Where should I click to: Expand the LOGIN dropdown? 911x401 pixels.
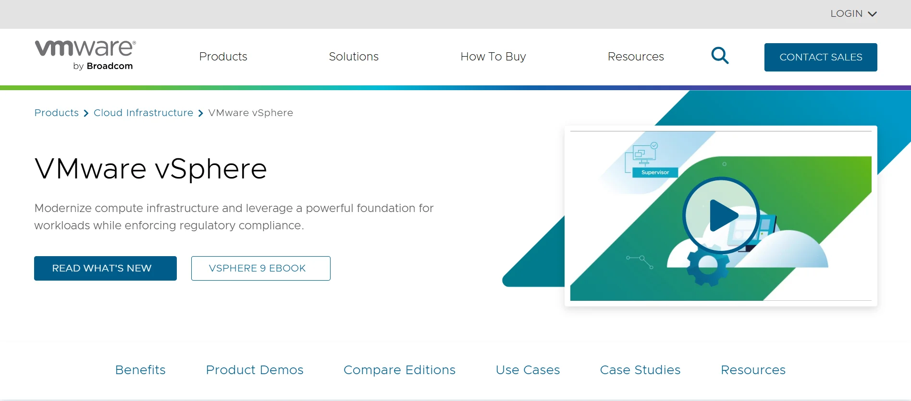853,14
